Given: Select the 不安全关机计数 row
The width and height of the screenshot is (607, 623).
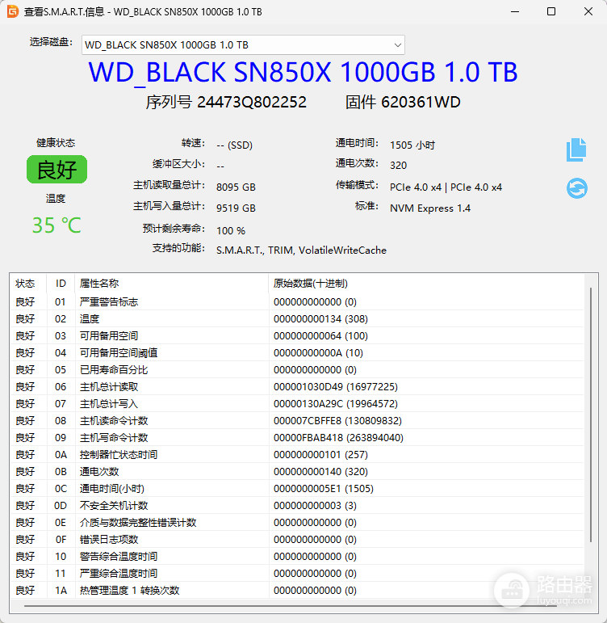Looking at the screenshot, I should click(296, 505).
